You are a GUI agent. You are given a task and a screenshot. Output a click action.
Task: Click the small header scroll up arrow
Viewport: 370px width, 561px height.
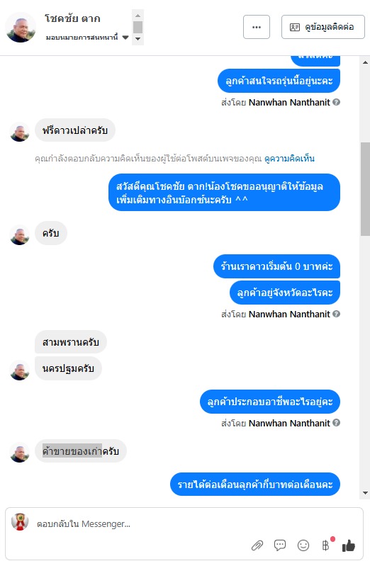(138, 16)
